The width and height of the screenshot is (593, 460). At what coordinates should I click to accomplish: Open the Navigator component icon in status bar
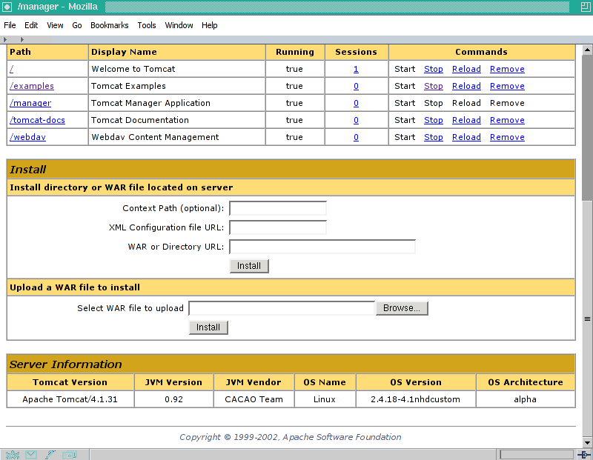click(12, 454)
